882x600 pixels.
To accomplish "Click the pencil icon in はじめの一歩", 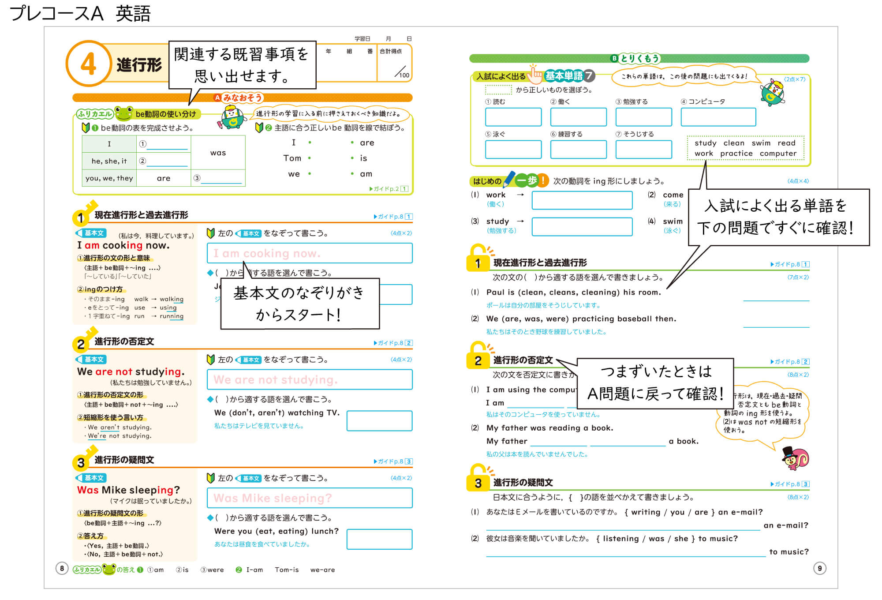I will pos(509,179).
